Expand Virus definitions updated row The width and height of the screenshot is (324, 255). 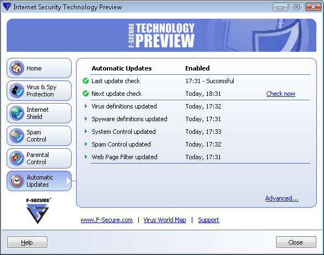86,106
